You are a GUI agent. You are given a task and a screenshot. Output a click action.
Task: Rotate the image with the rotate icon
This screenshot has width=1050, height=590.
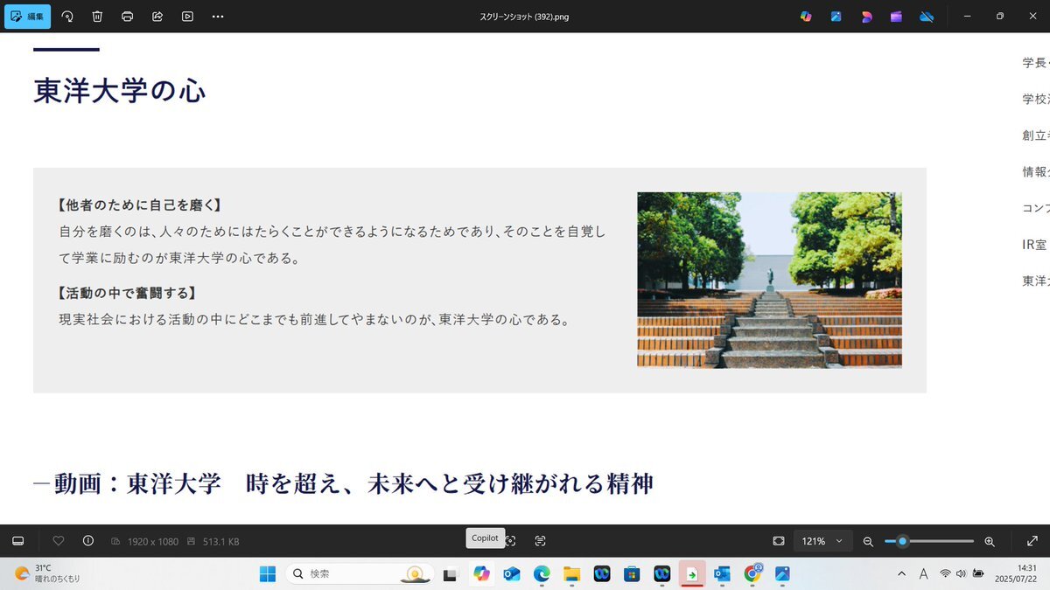[67, 17]
